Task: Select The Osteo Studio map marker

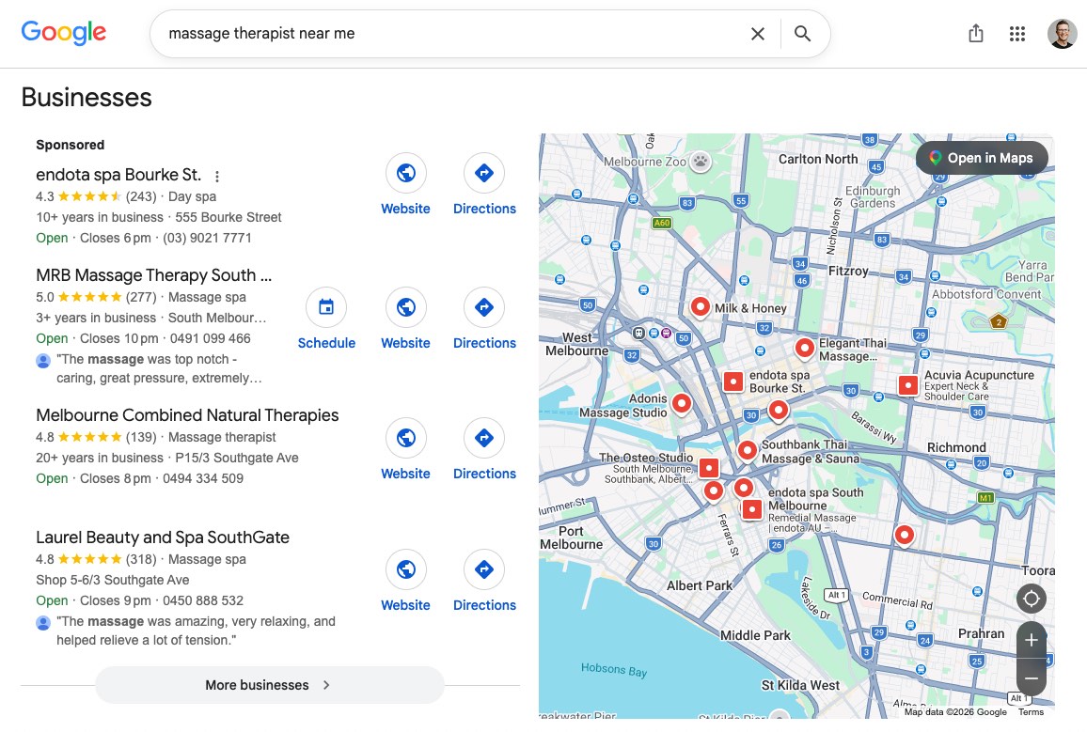Action: pyautogui.click(x=708, y=468)
